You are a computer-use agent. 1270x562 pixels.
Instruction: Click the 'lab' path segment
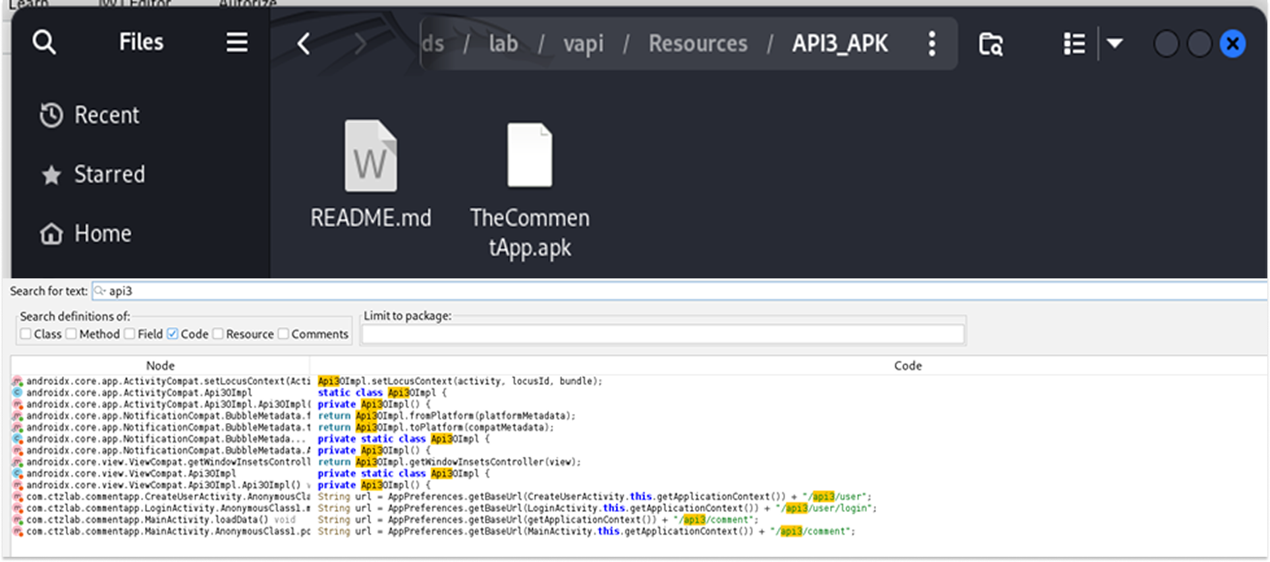click(x=503, y=43)
